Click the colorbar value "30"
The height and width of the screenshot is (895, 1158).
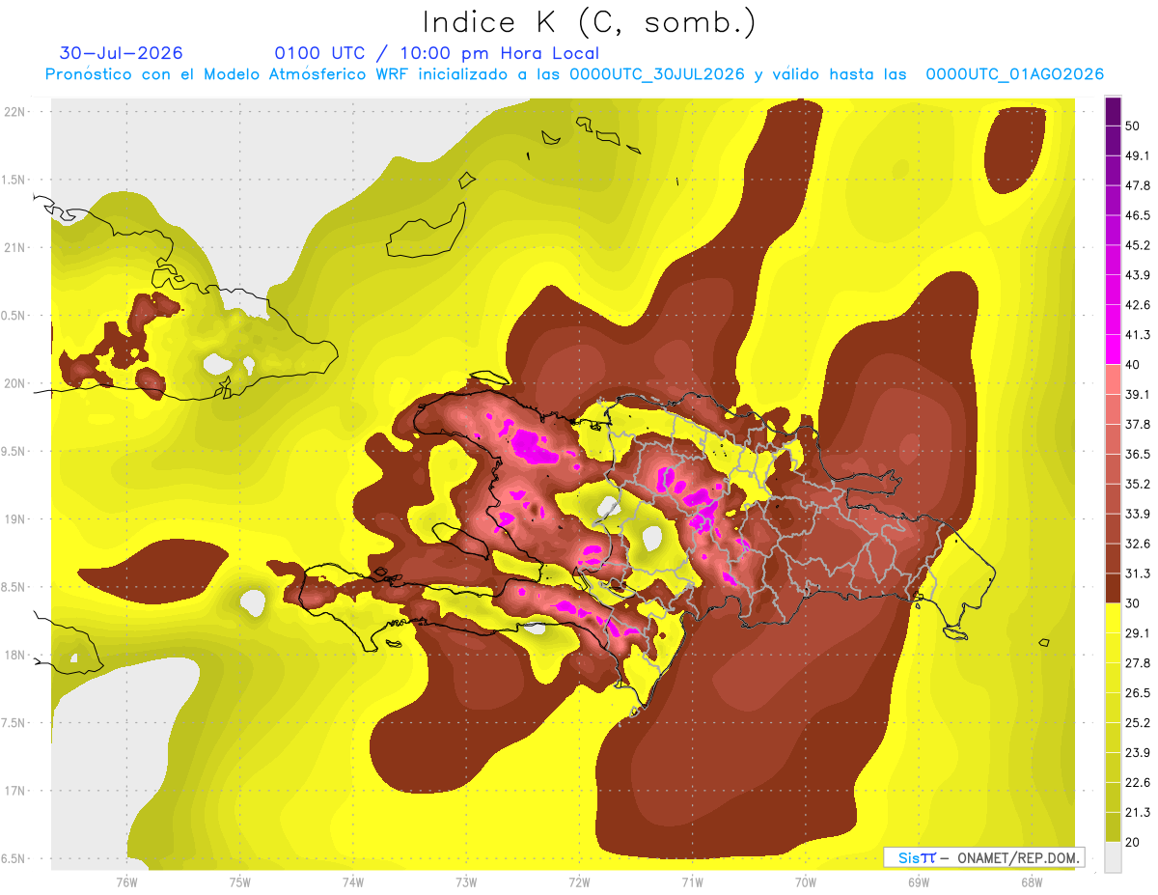1133,603
